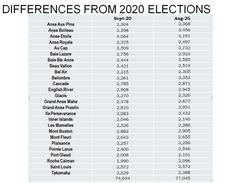
Task: Click the Beau Vallon district name
Action: click(x=61, y=66)
